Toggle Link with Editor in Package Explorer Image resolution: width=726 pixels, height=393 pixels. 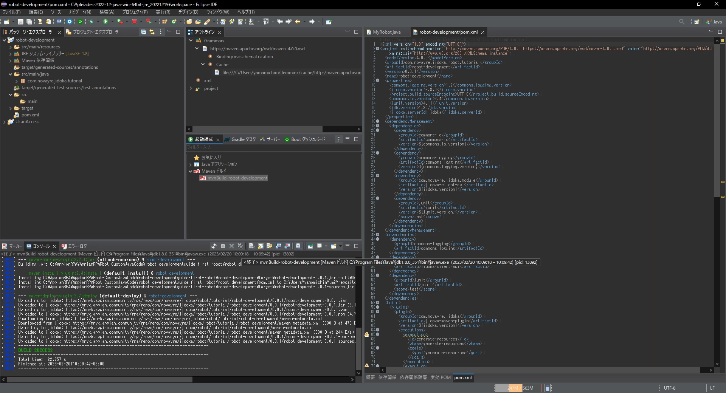pos(152,32)
